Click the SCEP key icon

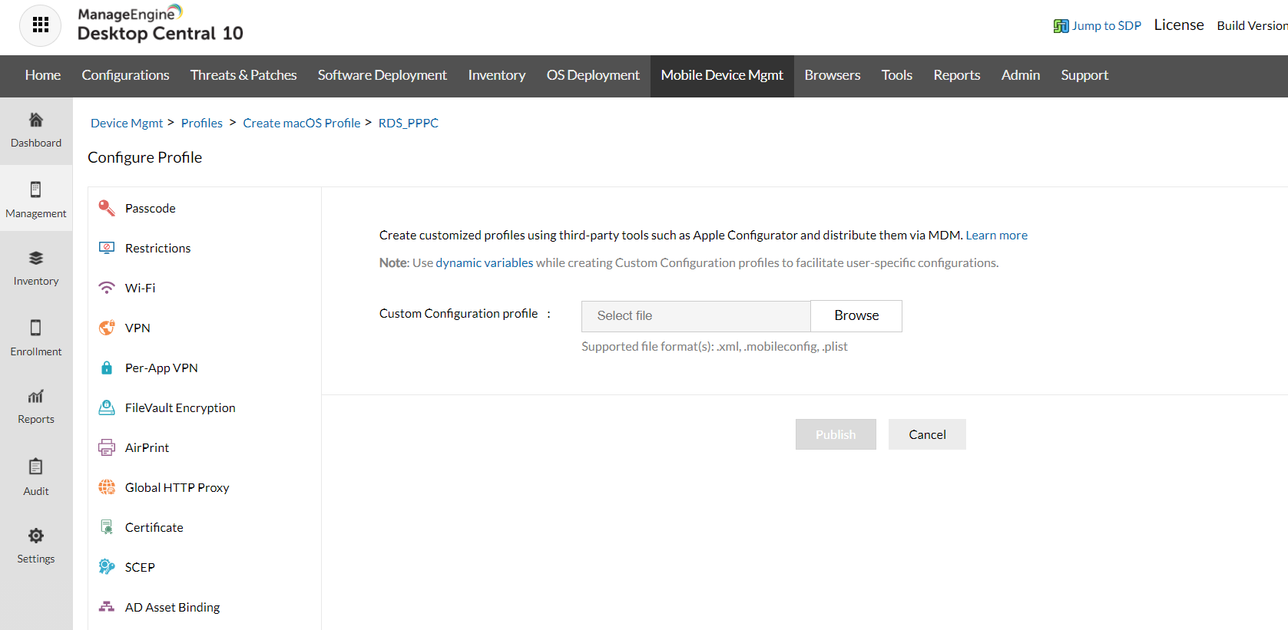(x=107, y=567)
